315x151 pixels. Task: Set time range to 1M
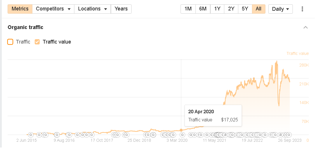tap(188, 9)
